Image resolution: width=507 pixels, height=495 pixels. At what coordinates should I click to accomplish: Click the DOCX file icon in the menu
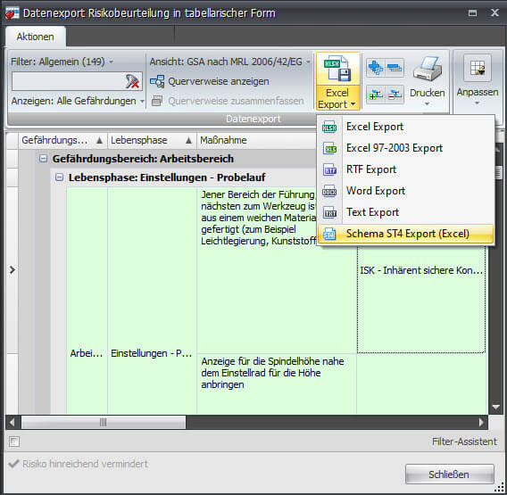329,191
